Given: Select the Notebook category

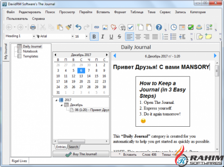Looking at the screenshot, I should point(30,51).
